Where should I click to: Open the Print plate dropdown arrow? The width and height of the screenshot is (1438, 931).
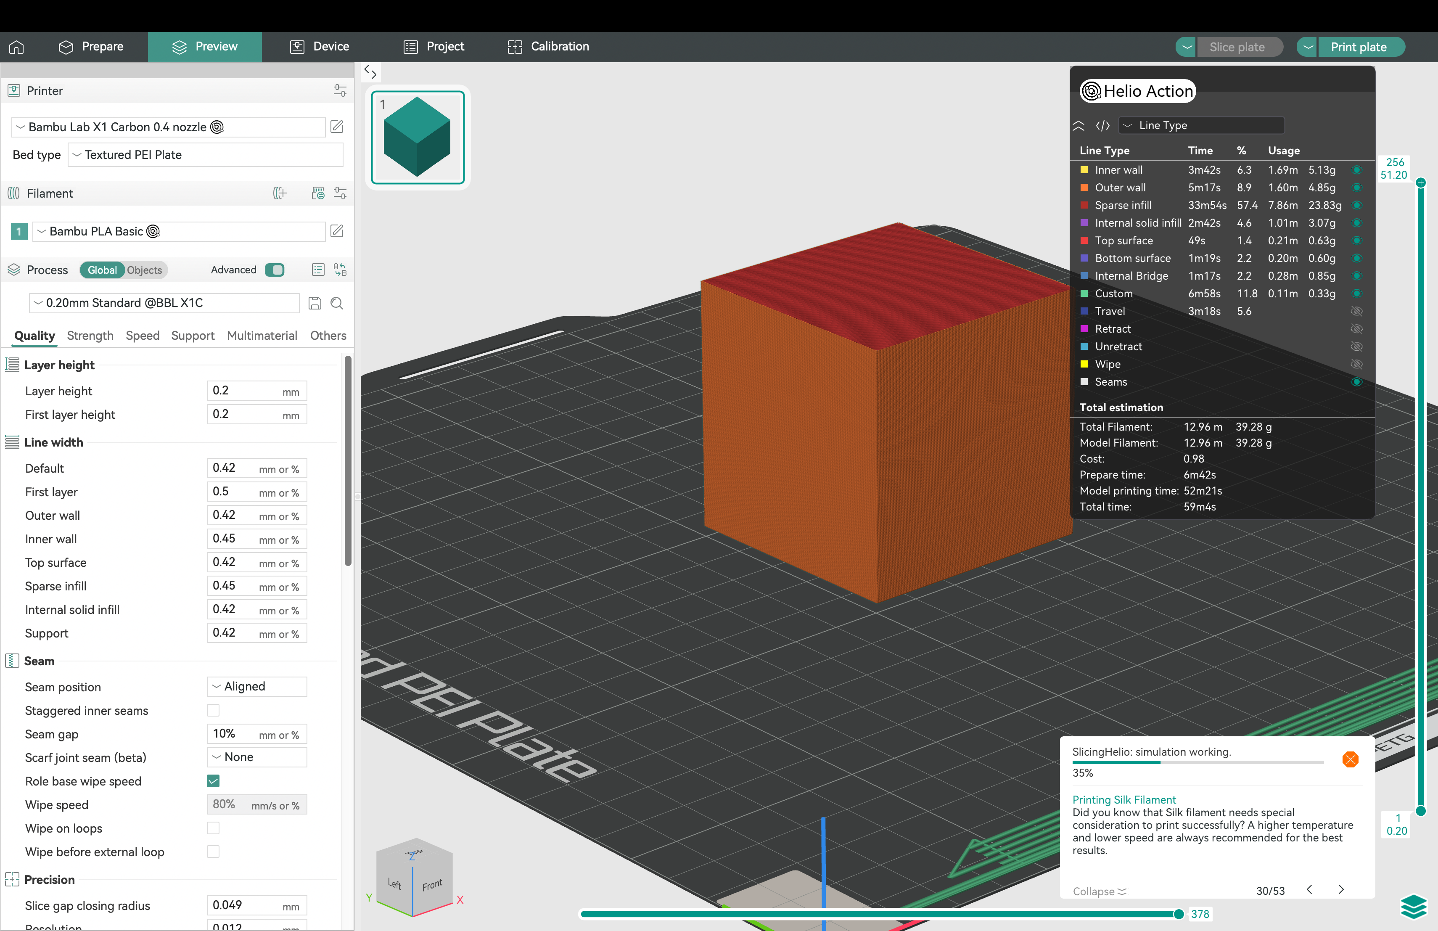point(1308,47)
